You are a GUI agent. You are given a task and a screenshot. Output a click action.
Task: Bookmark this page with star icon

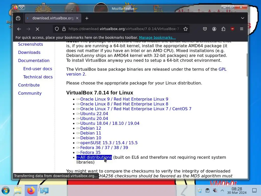pyautogui.click(x=186, y=29)
